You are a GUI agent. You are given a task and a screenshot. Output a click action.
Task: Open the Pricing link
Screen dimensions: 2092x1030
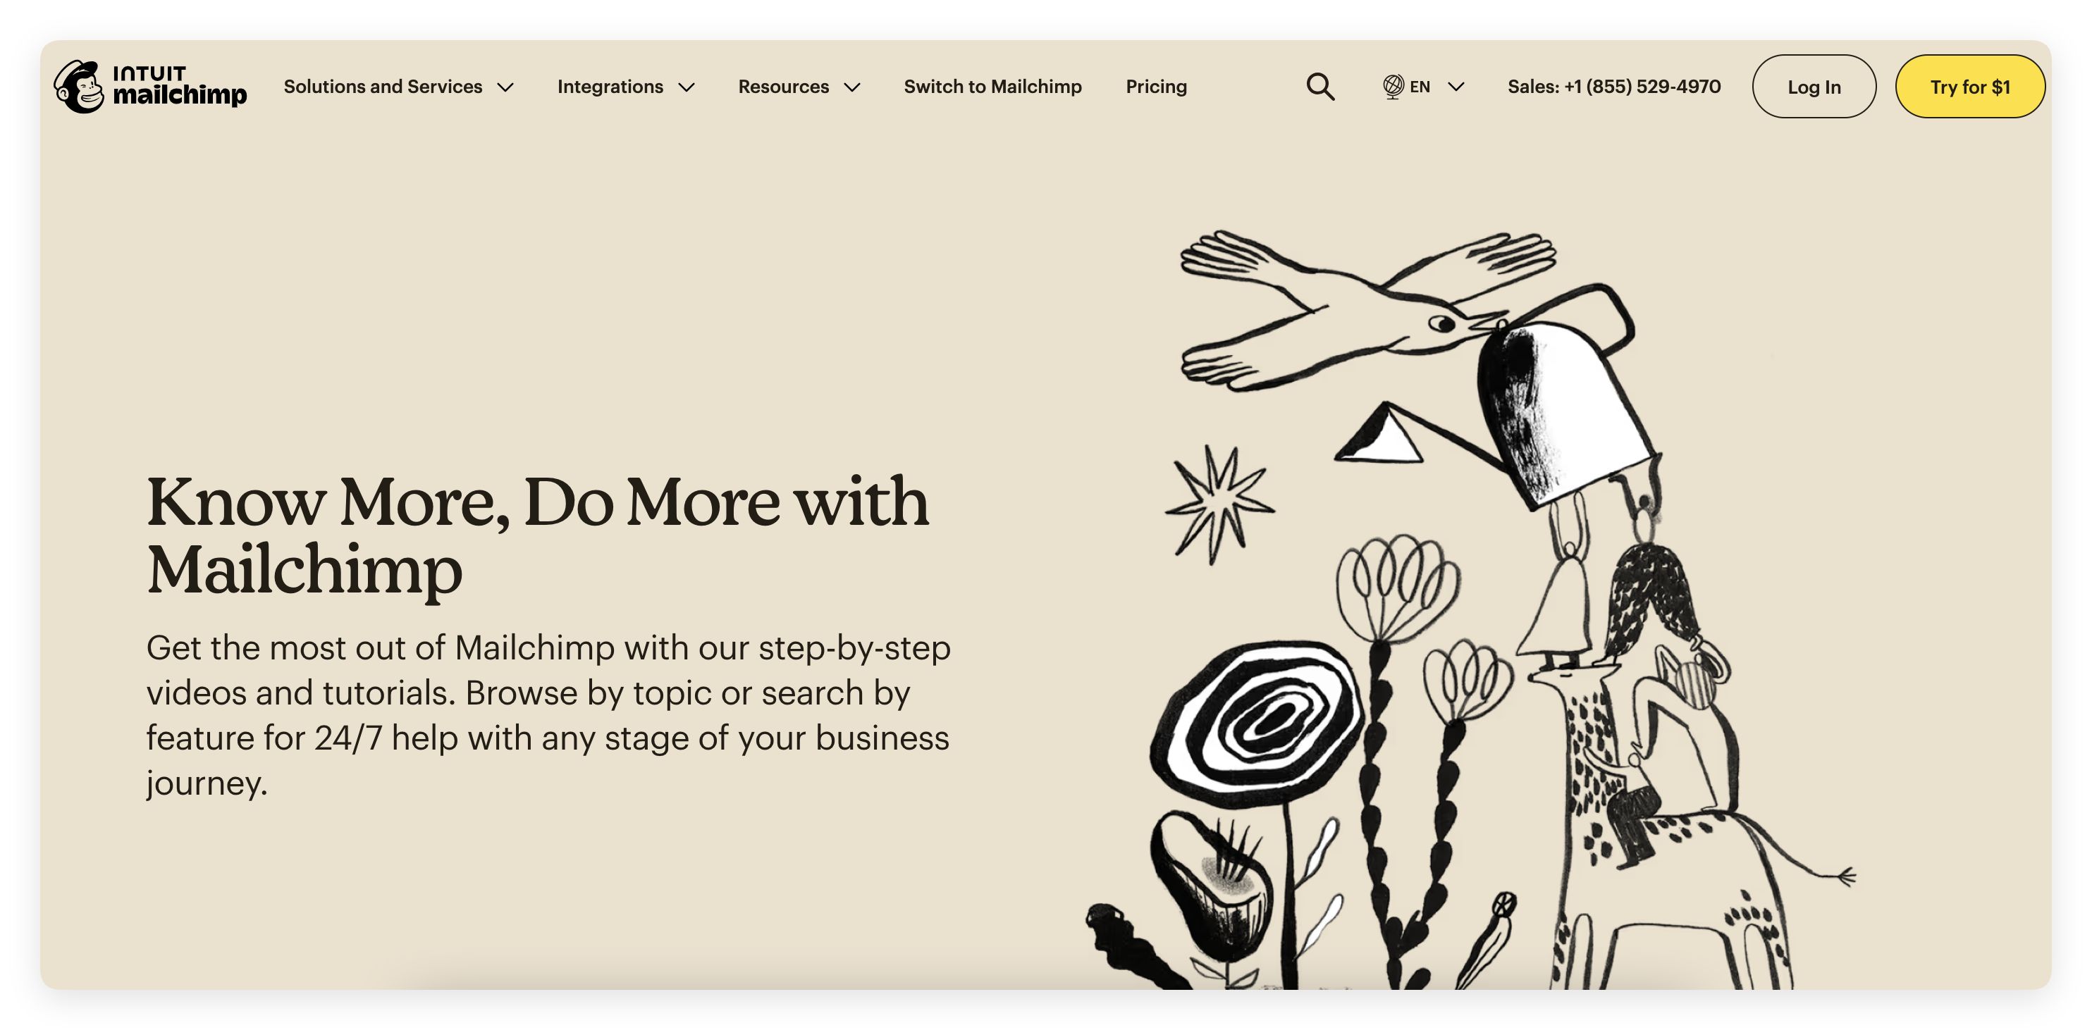point(1157,86)
